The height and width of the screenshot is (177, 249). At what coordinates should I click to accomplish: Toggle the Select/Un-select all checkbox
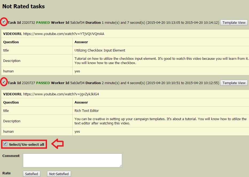5,144
